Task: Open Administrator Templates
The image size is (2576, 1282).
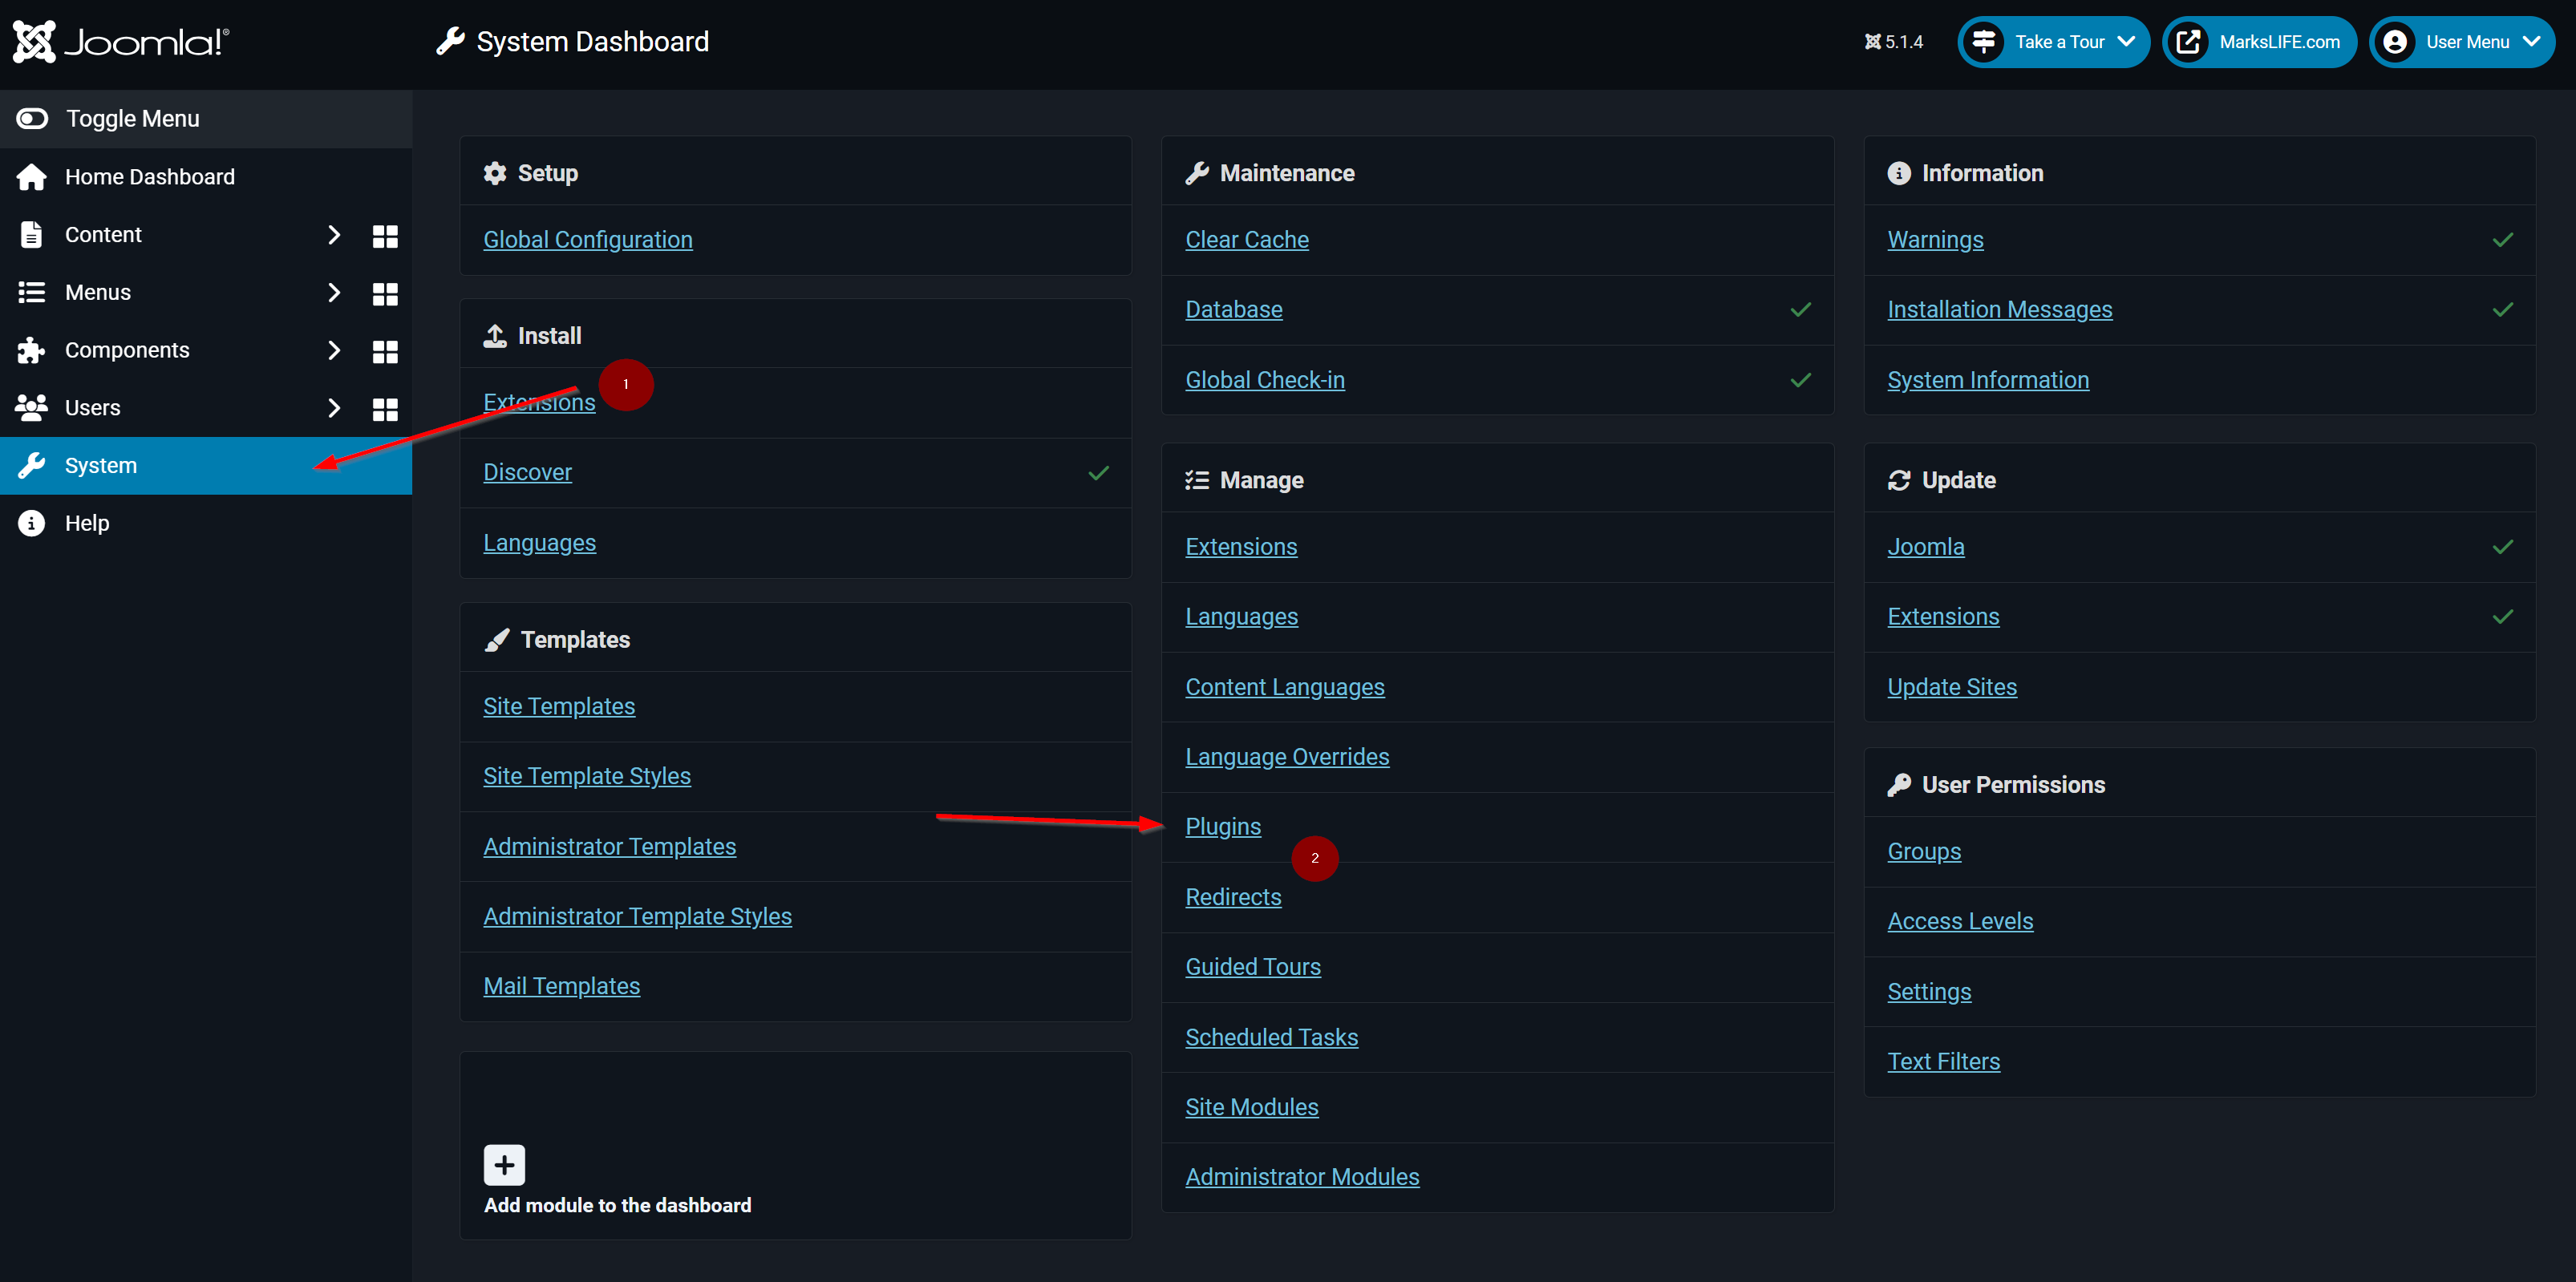Action: 609,847
